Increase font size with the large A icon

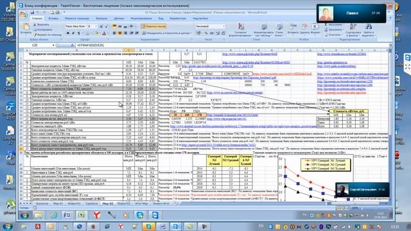(101, 26)
